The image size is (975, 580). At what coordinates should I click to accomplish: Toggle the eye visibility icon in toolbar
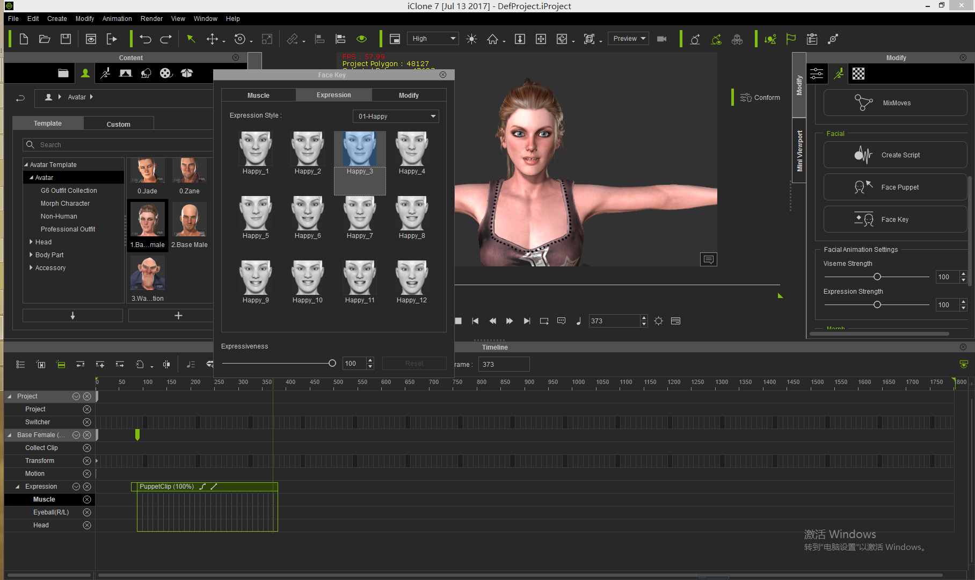coord(361,39)
